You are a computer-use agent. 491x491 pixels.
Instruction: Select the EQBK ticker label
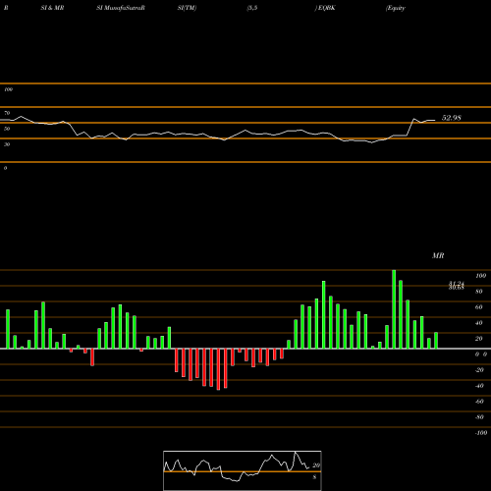(326, 8)
